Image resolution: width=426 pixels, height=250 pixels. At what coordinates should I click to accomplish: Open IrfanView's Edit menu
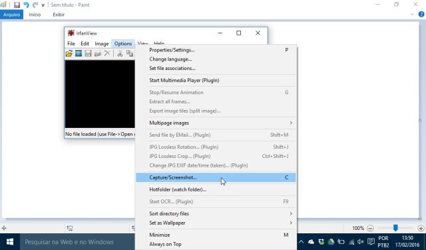85,43
